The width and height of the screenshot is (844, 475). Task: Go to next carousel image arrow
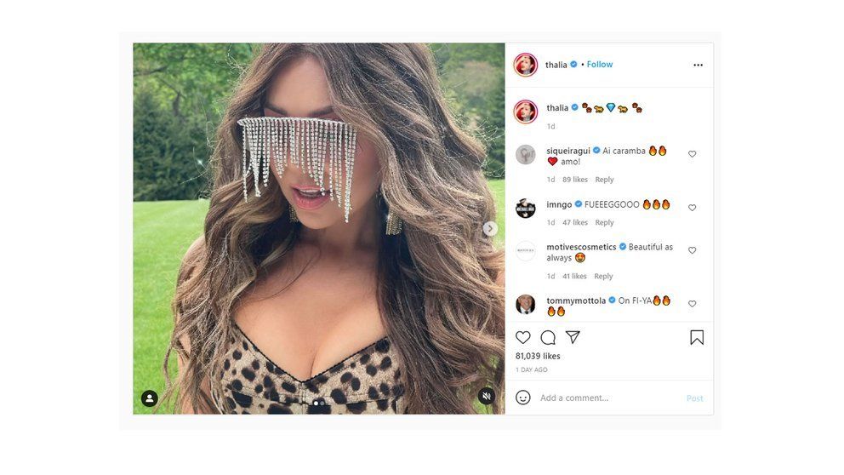click(x=490, y=229)
